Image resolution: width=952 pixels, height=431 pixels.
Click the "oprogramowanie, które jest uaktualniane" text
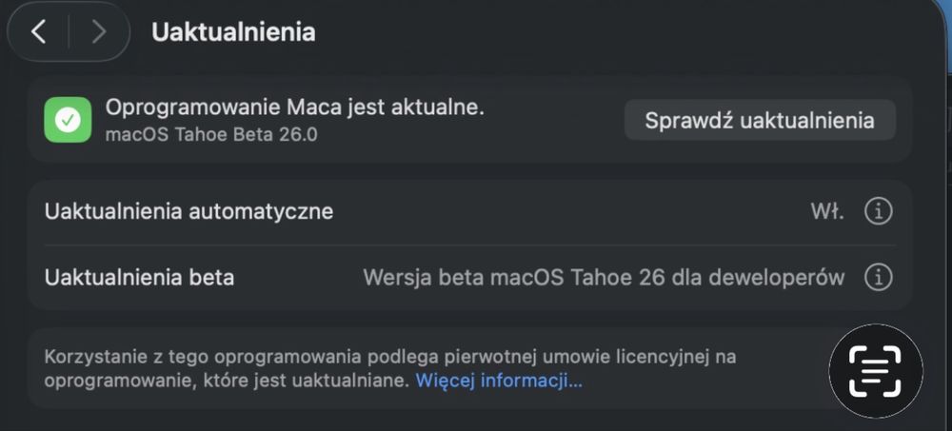pyautogui.click(x=227, y=382)
